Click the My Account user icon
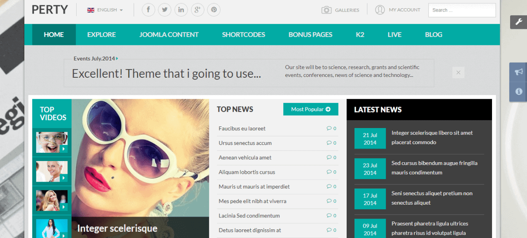527x238 pixels. 380,10
